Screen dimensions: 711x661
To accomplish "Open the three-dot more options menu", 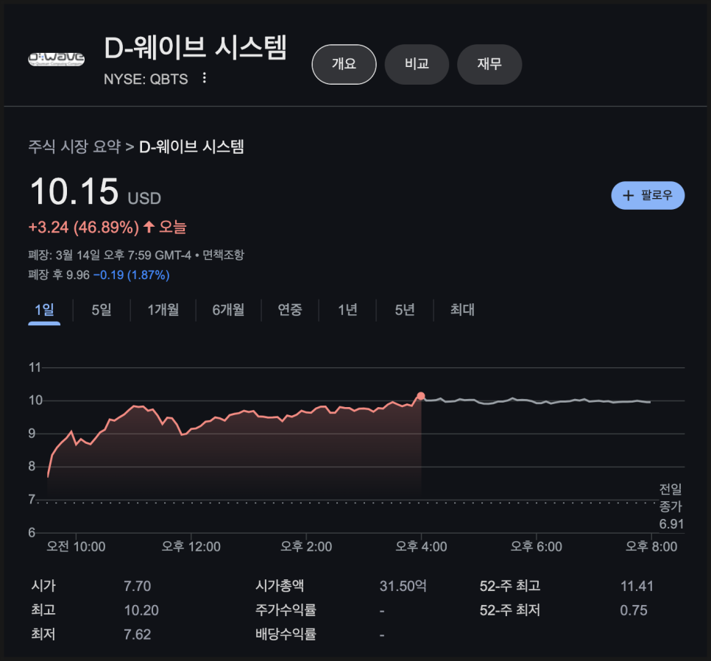I will coord(205,78).
